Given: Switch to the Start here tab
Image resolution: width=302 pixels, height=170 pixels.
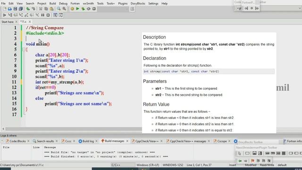Looking at the screenshot, I should point(8,22).
